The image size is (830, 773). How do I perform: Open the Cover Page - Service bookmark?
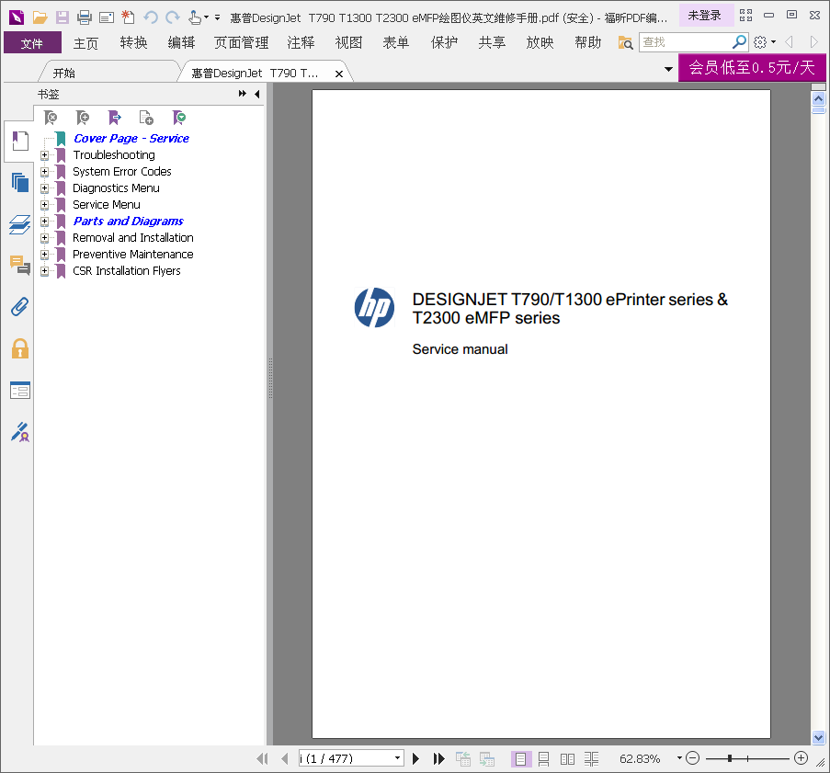click(x=131, y=138)
